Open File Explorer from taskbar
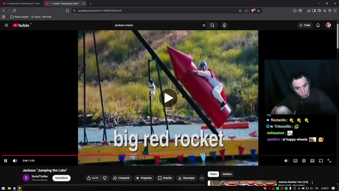The height and width of the screenshot is (191, 339). [9, 188]
